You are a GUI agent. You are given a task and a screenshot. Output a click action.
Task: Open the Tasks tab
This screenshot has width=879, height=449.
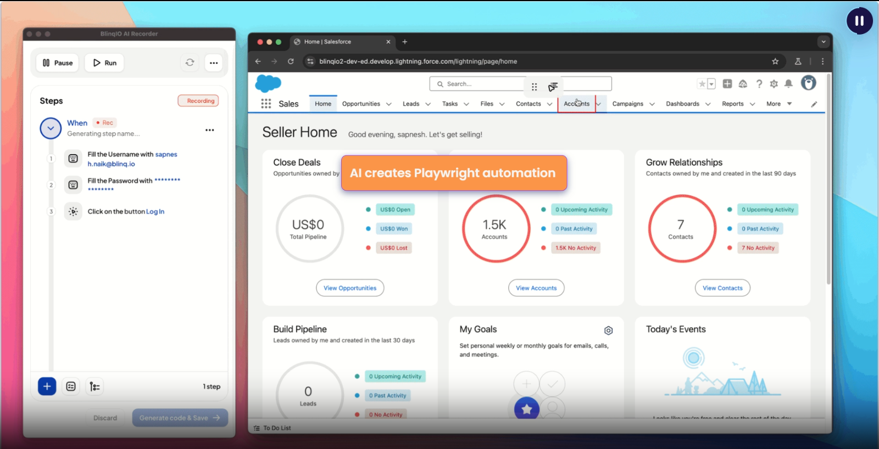coord(450,104)
